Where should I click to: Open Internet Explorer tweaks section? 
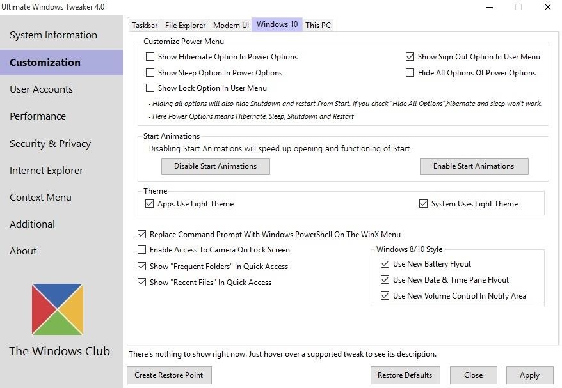click(x=46, y=171)
